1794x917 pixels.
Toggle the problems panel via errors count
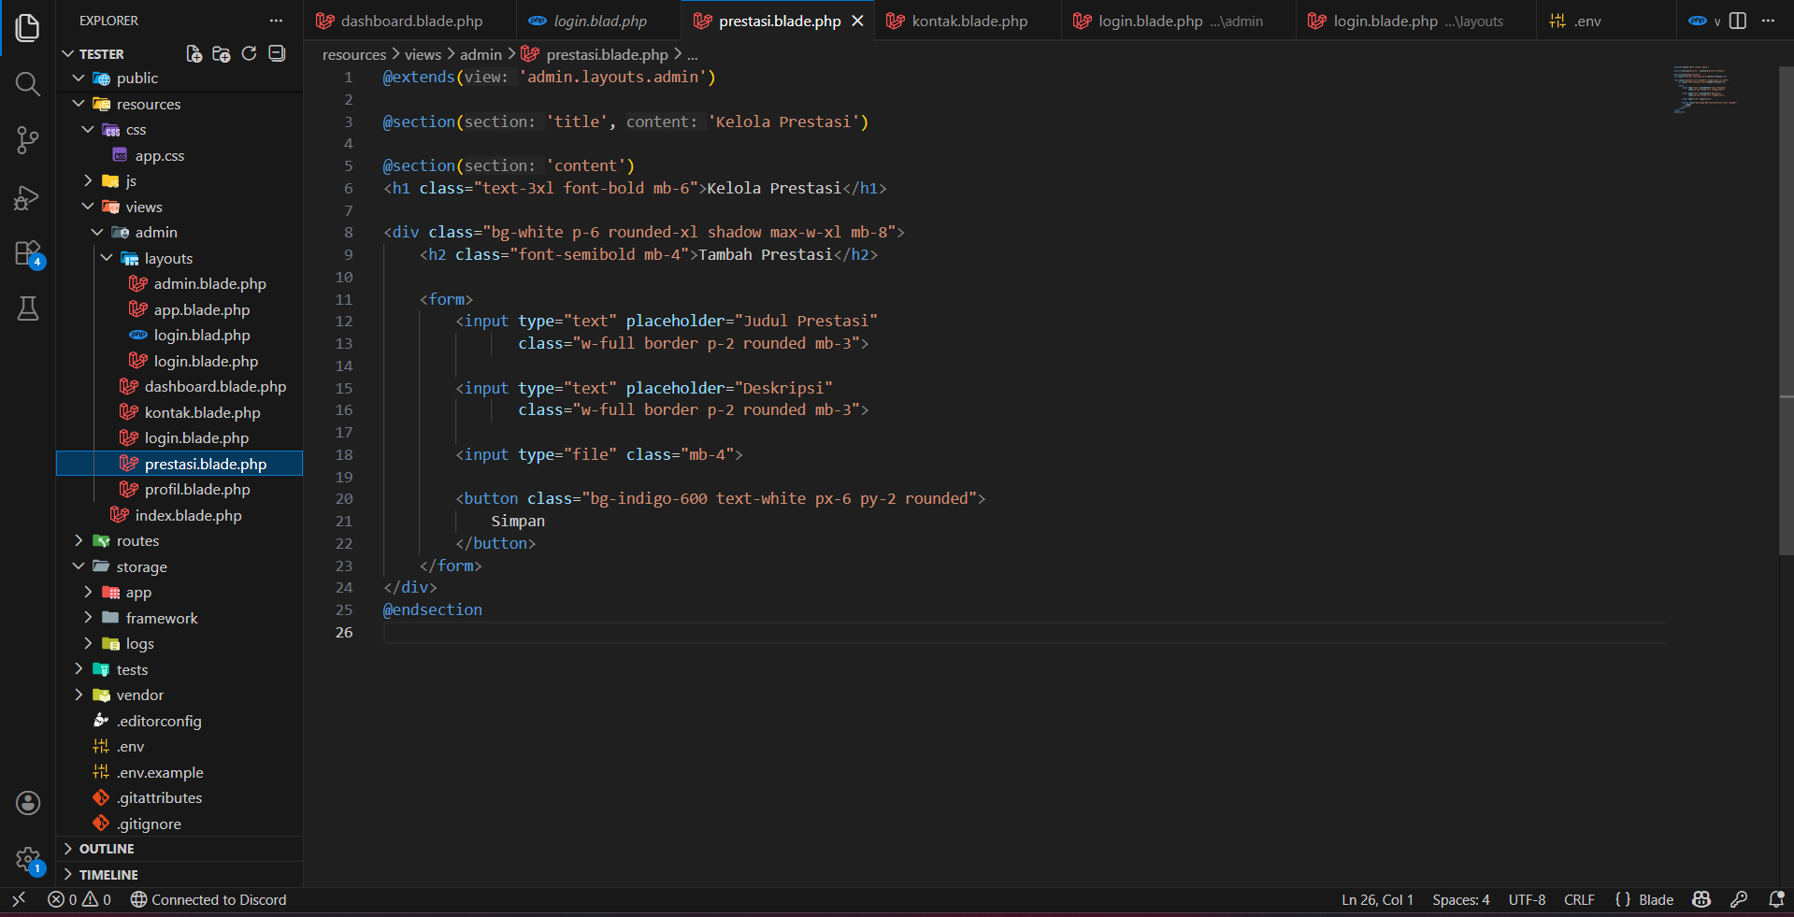[79, 899]
